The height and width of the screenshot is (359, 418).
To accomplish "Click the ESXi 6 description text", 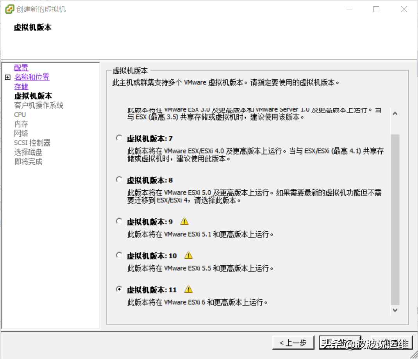I will pyautogui.click(x=198, y=302).
